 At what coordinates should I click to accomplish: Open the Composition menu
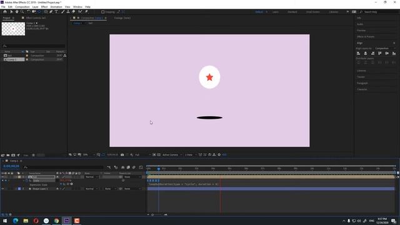pyautogui.click(x=22, y=7)
